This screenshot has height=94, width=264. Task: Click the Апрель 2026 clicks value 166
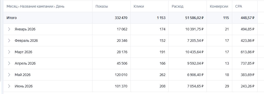pyautogui.click(x=163, y=63)
